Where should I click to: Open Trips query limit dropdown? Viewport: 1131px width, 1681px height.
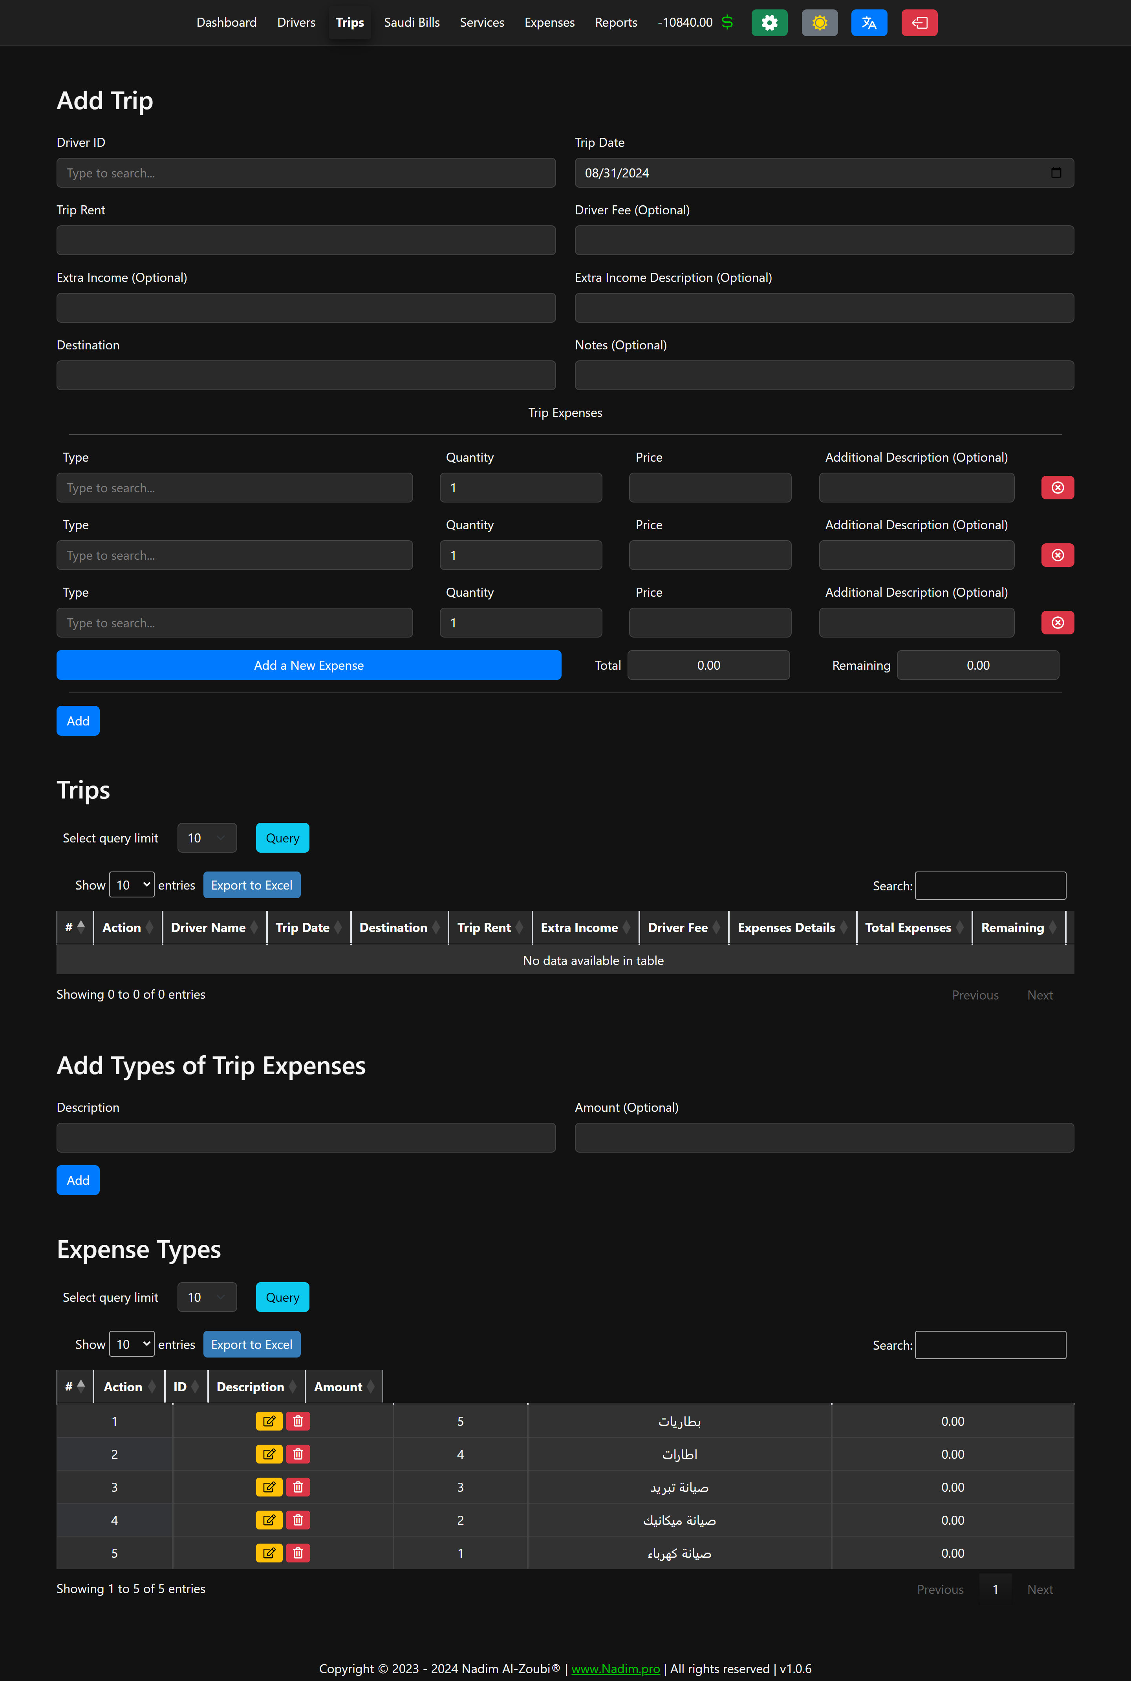(207, 838)
